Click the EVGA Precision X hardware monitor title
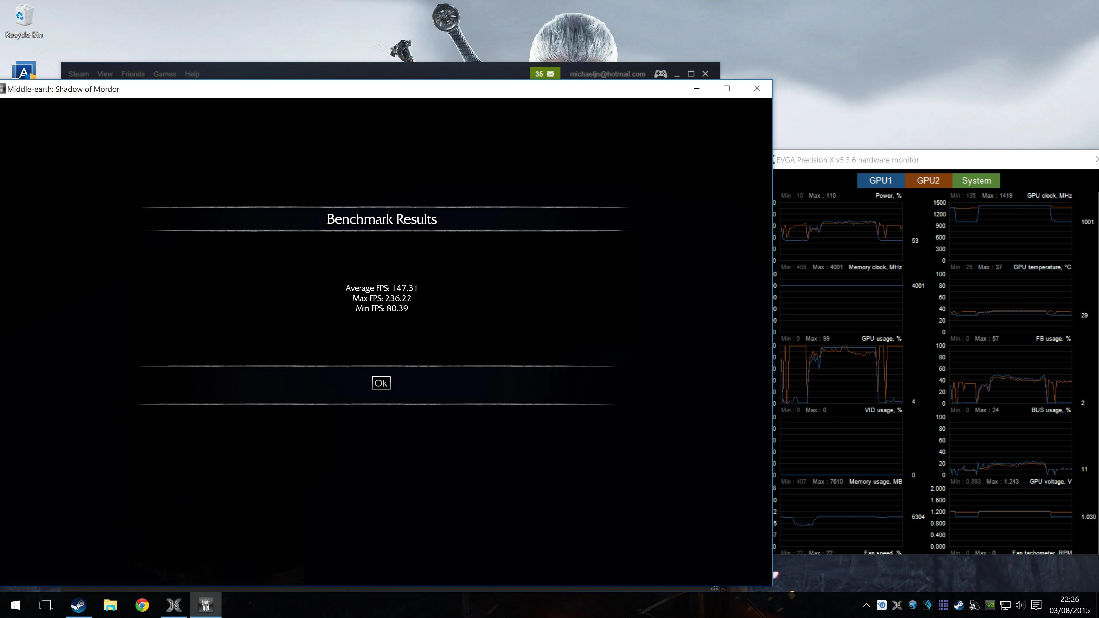This screenshot has width=1099, height=618. 847,160
